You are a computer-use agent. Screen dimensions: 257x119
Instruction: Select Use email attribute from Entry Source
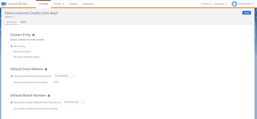pos(12,76)
